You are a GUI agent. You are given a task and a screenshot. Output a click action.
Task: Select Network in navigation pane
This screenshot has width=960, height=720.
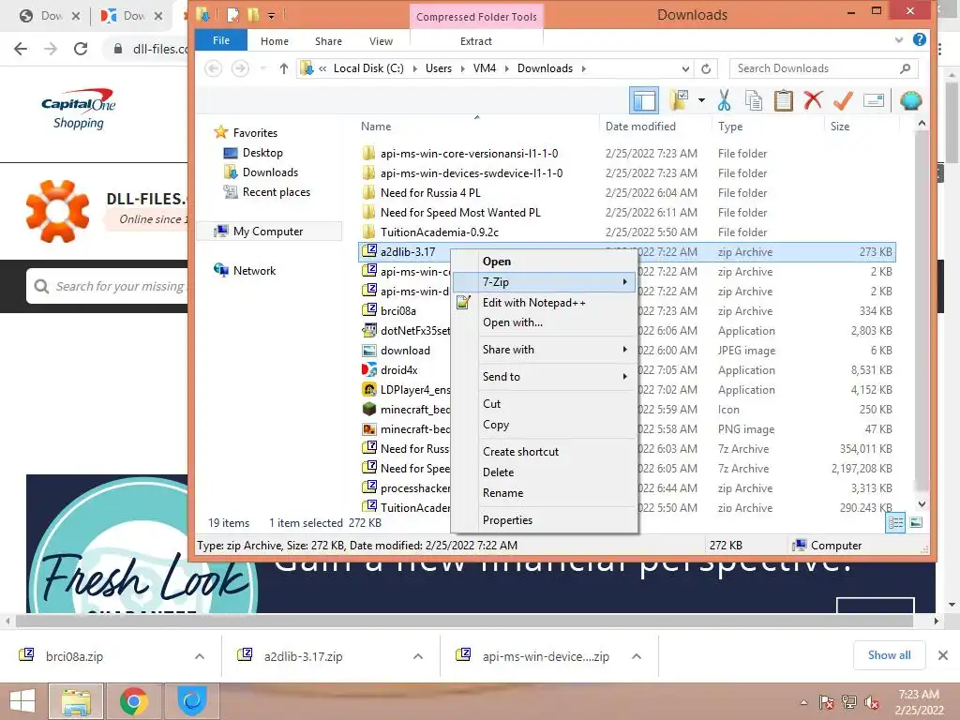[254, 270]
